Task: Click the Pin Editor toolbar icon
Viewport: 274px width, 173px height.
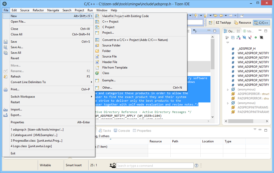Action: coord(242,16)
